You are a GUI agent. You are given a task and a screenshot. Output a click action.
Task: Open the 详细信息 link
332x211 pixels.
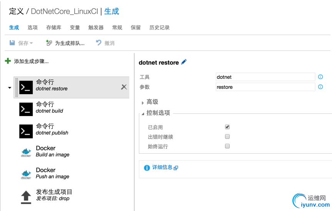[162, 168]
